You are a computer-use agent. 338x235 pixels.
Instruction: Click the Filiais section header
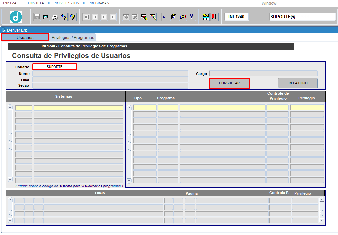coord(100,193)
